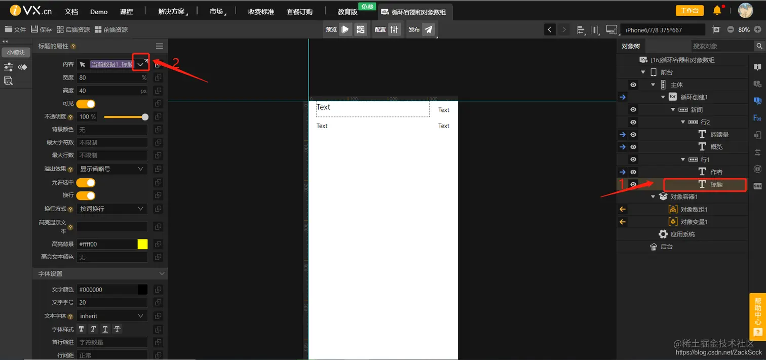766x360 pixels.
Task: Click the search magnifier in object tree
Action: (759, 46)
